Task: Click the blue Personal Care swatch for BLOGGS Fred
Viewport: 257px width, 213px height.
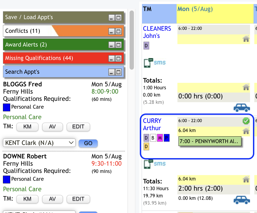Action: (6, 107)
